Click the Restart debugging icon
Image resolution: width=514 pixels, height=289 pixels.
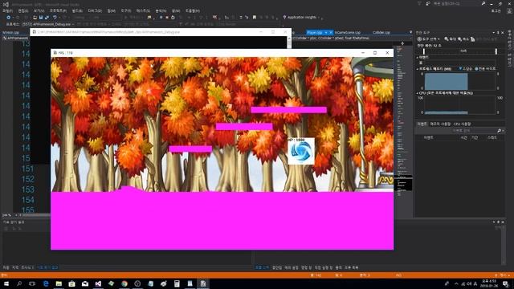tap(173, 18)
